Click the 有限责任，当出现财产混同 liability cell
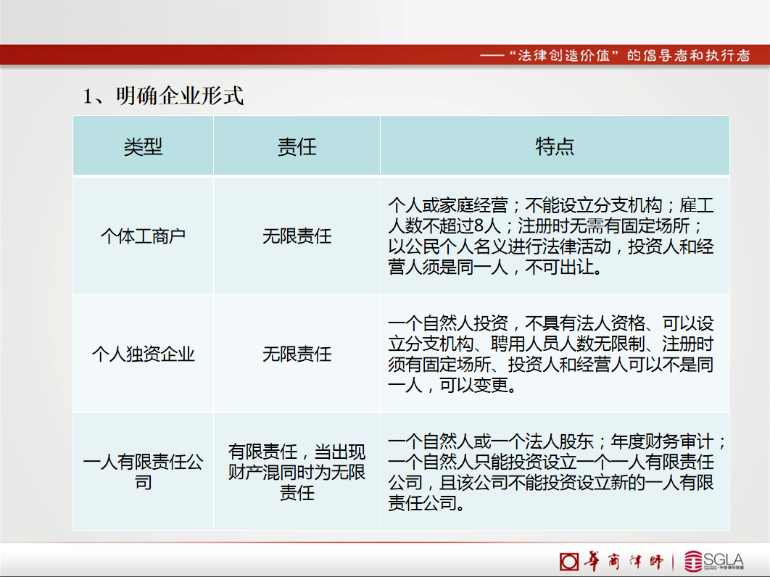770x577 pixels. coord(297,472)
